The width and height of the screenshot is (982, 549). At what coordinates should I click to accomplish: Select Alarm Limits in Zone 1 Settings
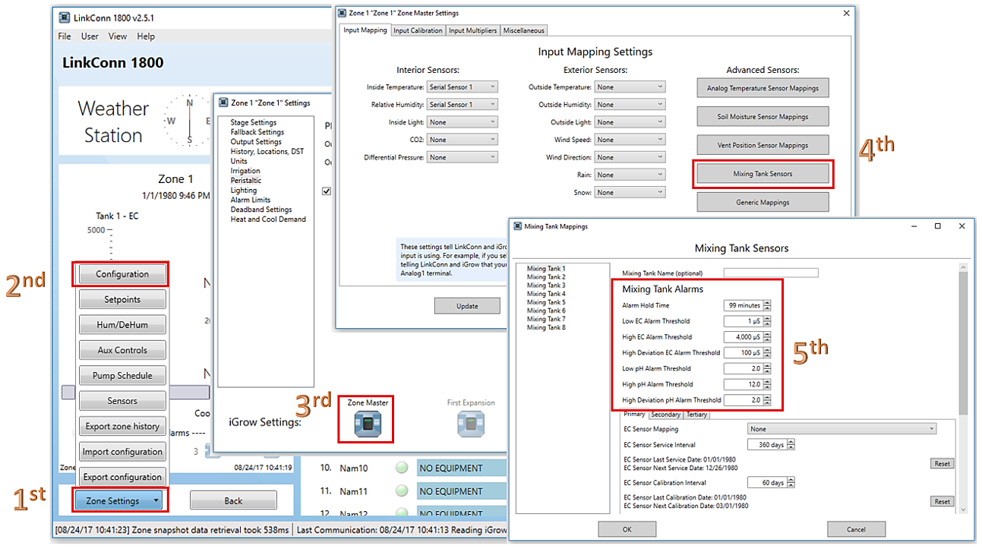click(251, 200)
